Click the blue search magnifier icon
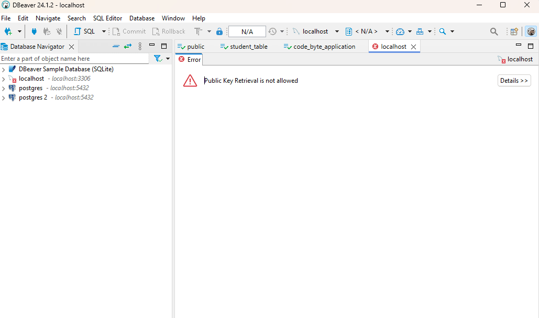539x318 pixels. pyautogui.click(x=443, y=31)
